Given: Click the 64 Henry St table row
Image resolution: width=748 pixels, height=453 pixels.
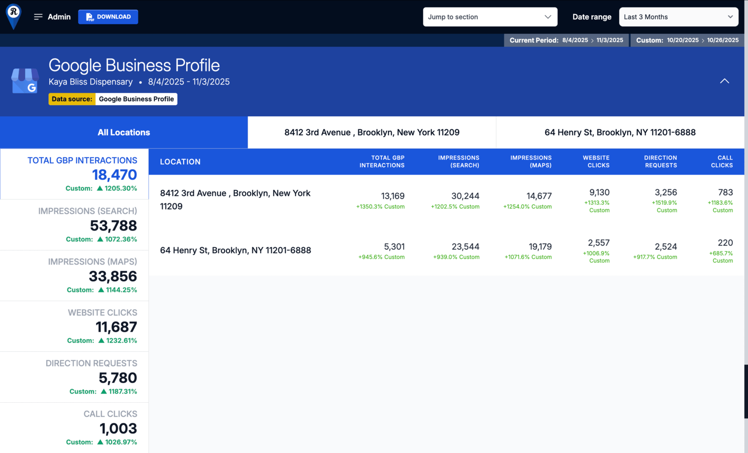Looking at the screenshot, I should click(x=236, y=250).
